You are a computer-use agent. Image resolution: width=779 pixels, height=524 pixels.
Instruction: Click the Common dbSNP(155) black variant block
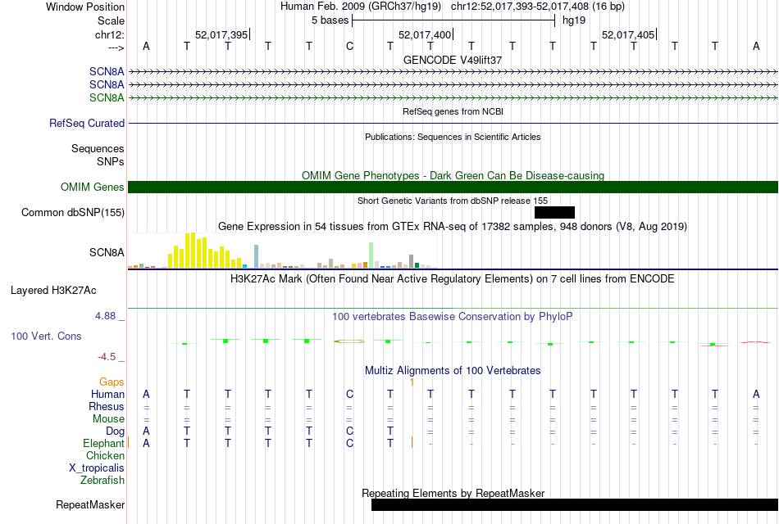[x=554, y=212]
